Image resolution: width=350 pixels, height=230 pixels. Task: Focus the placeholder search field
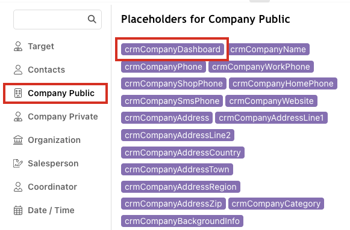coord(58,19)
